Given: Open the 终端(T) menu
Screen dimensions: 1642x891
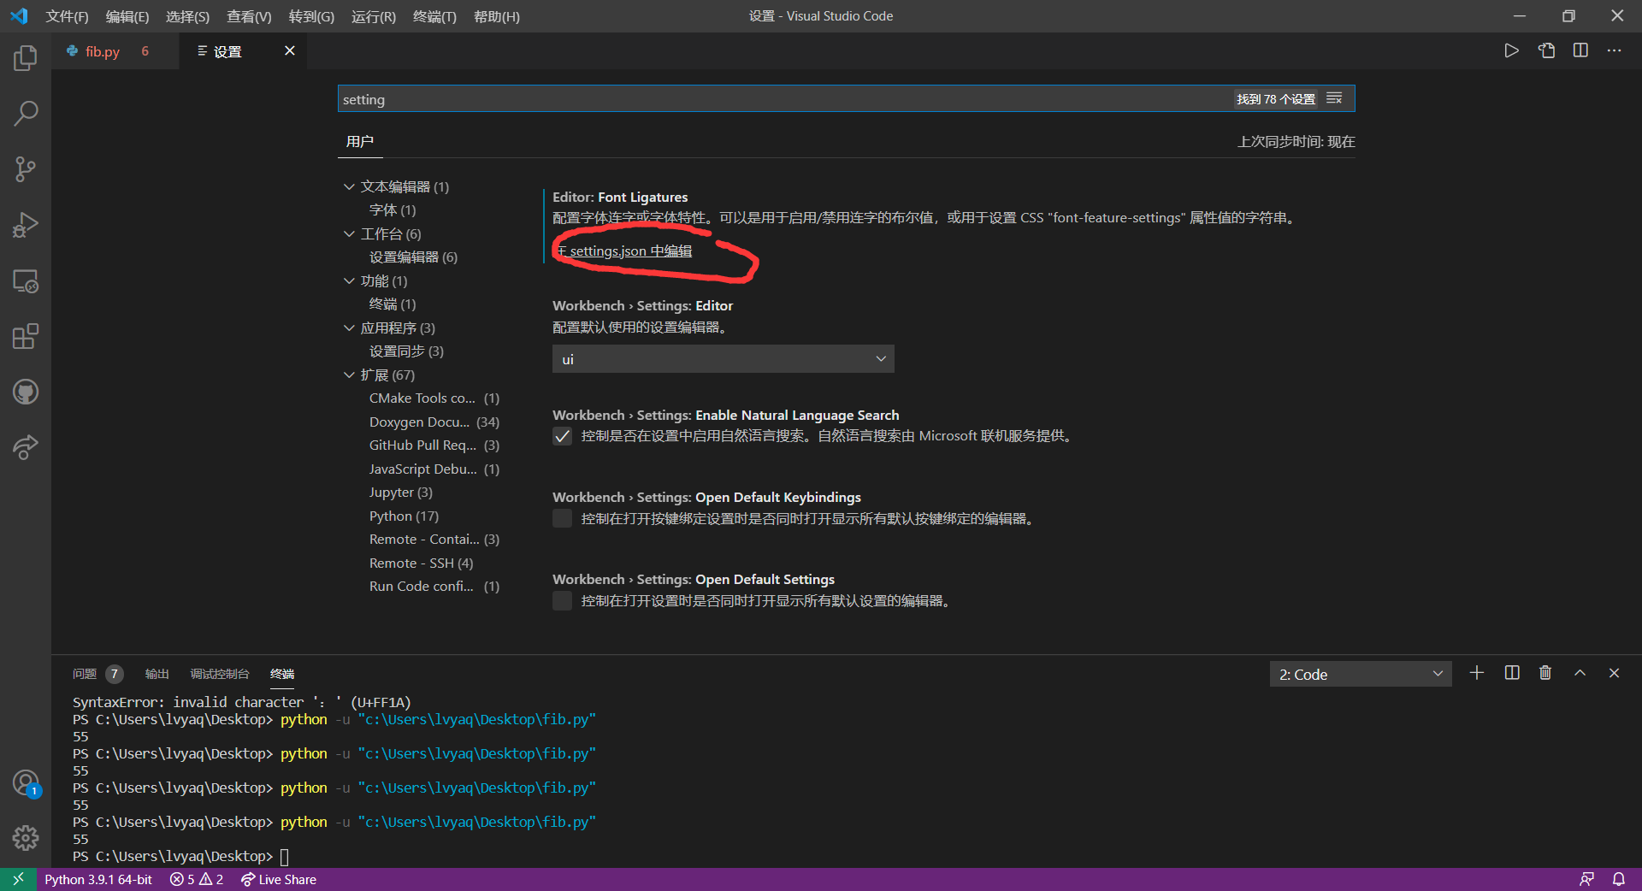Looking at the screenshot, I should pos(434,16).
